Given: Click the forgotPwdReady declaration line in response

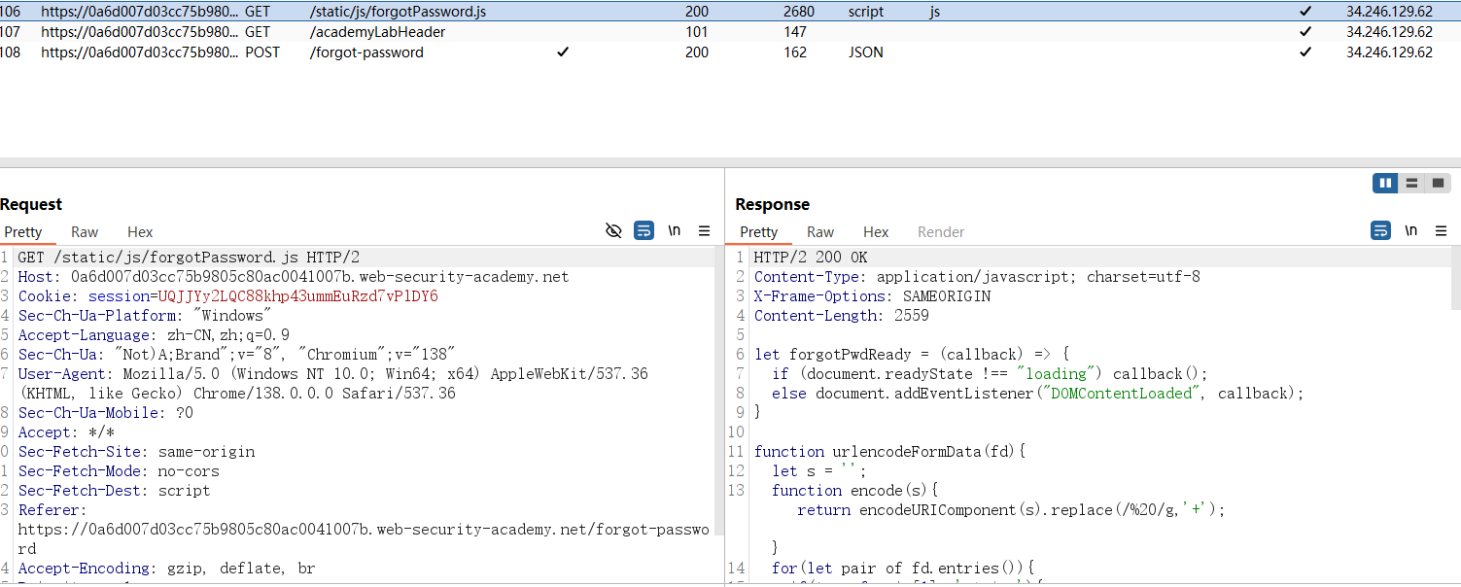Looking at the screenshot, I should pos(912,355).
